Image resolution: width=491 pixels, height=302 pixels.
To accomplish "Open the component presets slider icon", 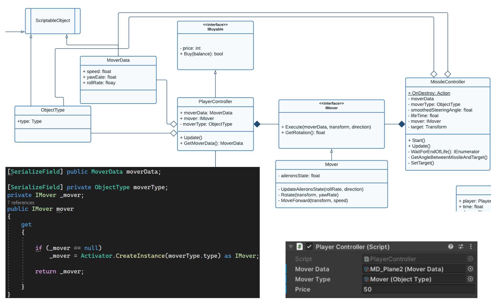I will pyautogui.click(x=461, y=246).
